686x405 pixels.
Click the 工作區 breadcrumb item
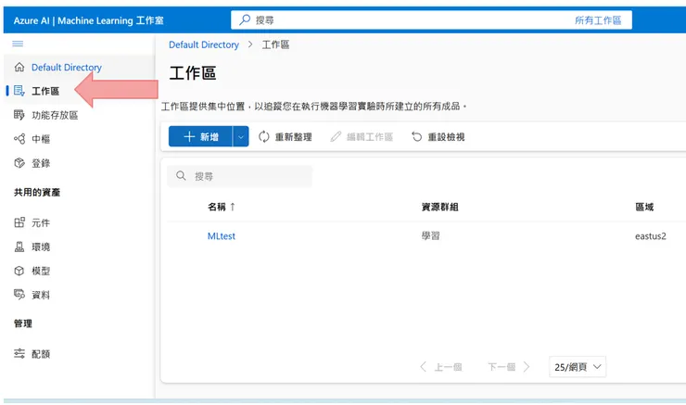pyautogui.click(x=275, y=44)
